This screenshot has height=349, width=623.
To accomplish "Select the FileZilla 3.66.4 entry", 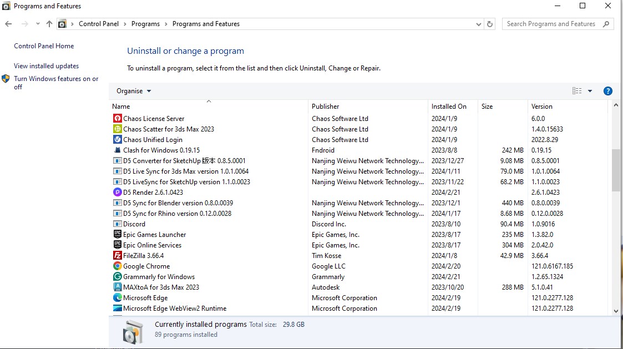I will (x=143, y=256).
